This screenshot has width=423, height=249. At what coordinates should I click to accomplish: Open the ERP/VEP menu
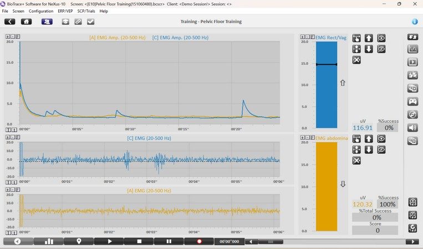[x=65, y=11]
